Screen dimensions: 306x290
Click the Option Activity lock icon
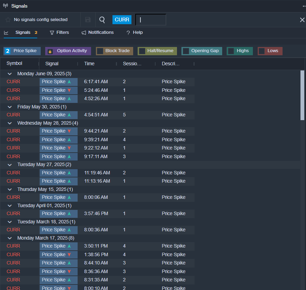tap(50, 51)
